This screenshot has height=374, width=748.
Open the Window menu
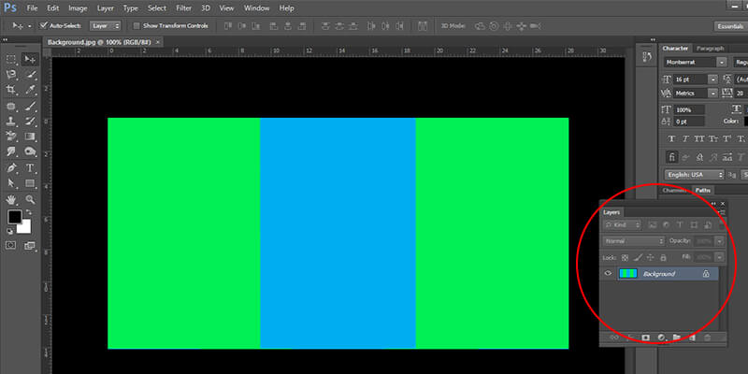pos(256,8)
